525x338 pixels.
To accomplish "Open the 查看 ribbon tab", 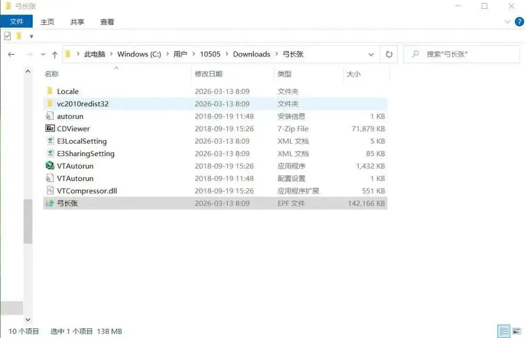I will pos(107,22).
